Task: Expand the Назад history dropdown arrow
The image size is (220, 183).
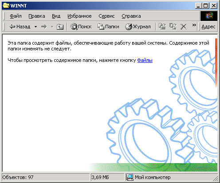Action: [x=35, y=27]
